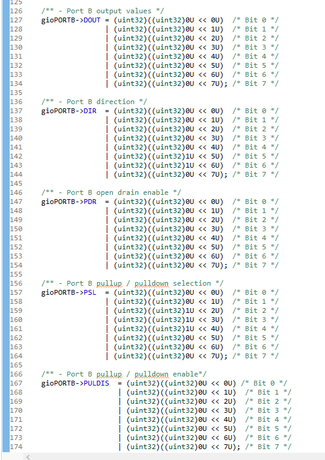Click line number 126 in the gutter
Viewport: 325px width, 460px height.
click(16, 11)
